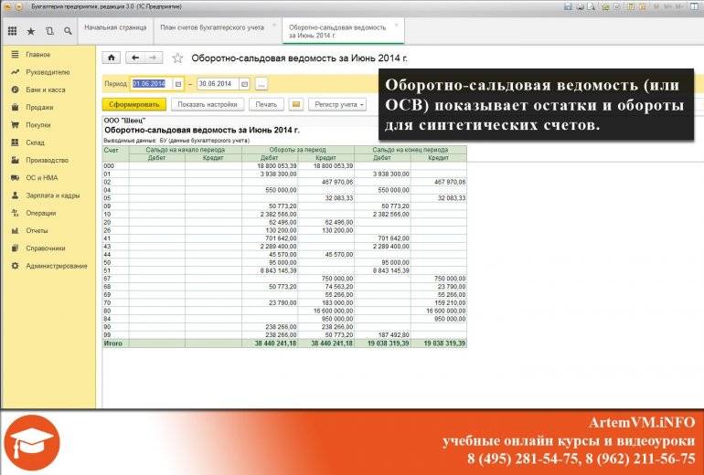Click the send by email envelope icon

click(x=296, y=104)
